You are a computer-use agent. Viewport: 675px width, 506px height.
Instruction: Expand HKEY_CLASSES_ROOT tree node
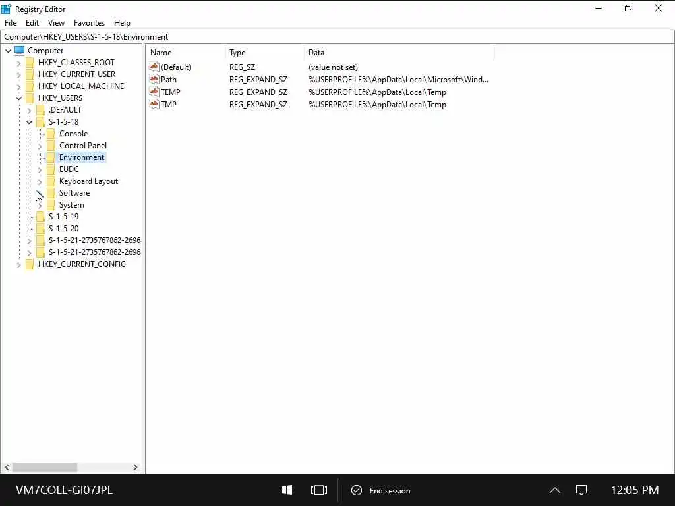18,63
